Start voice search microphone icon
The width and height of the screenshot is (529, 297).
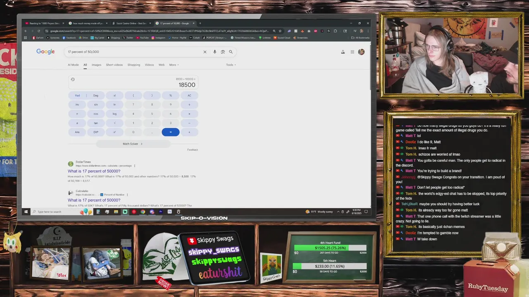pos(214,52)
